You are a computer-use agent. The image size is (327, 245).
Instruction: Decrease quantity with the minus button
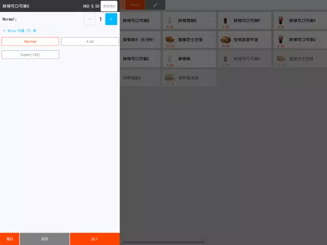coord(89,19)
